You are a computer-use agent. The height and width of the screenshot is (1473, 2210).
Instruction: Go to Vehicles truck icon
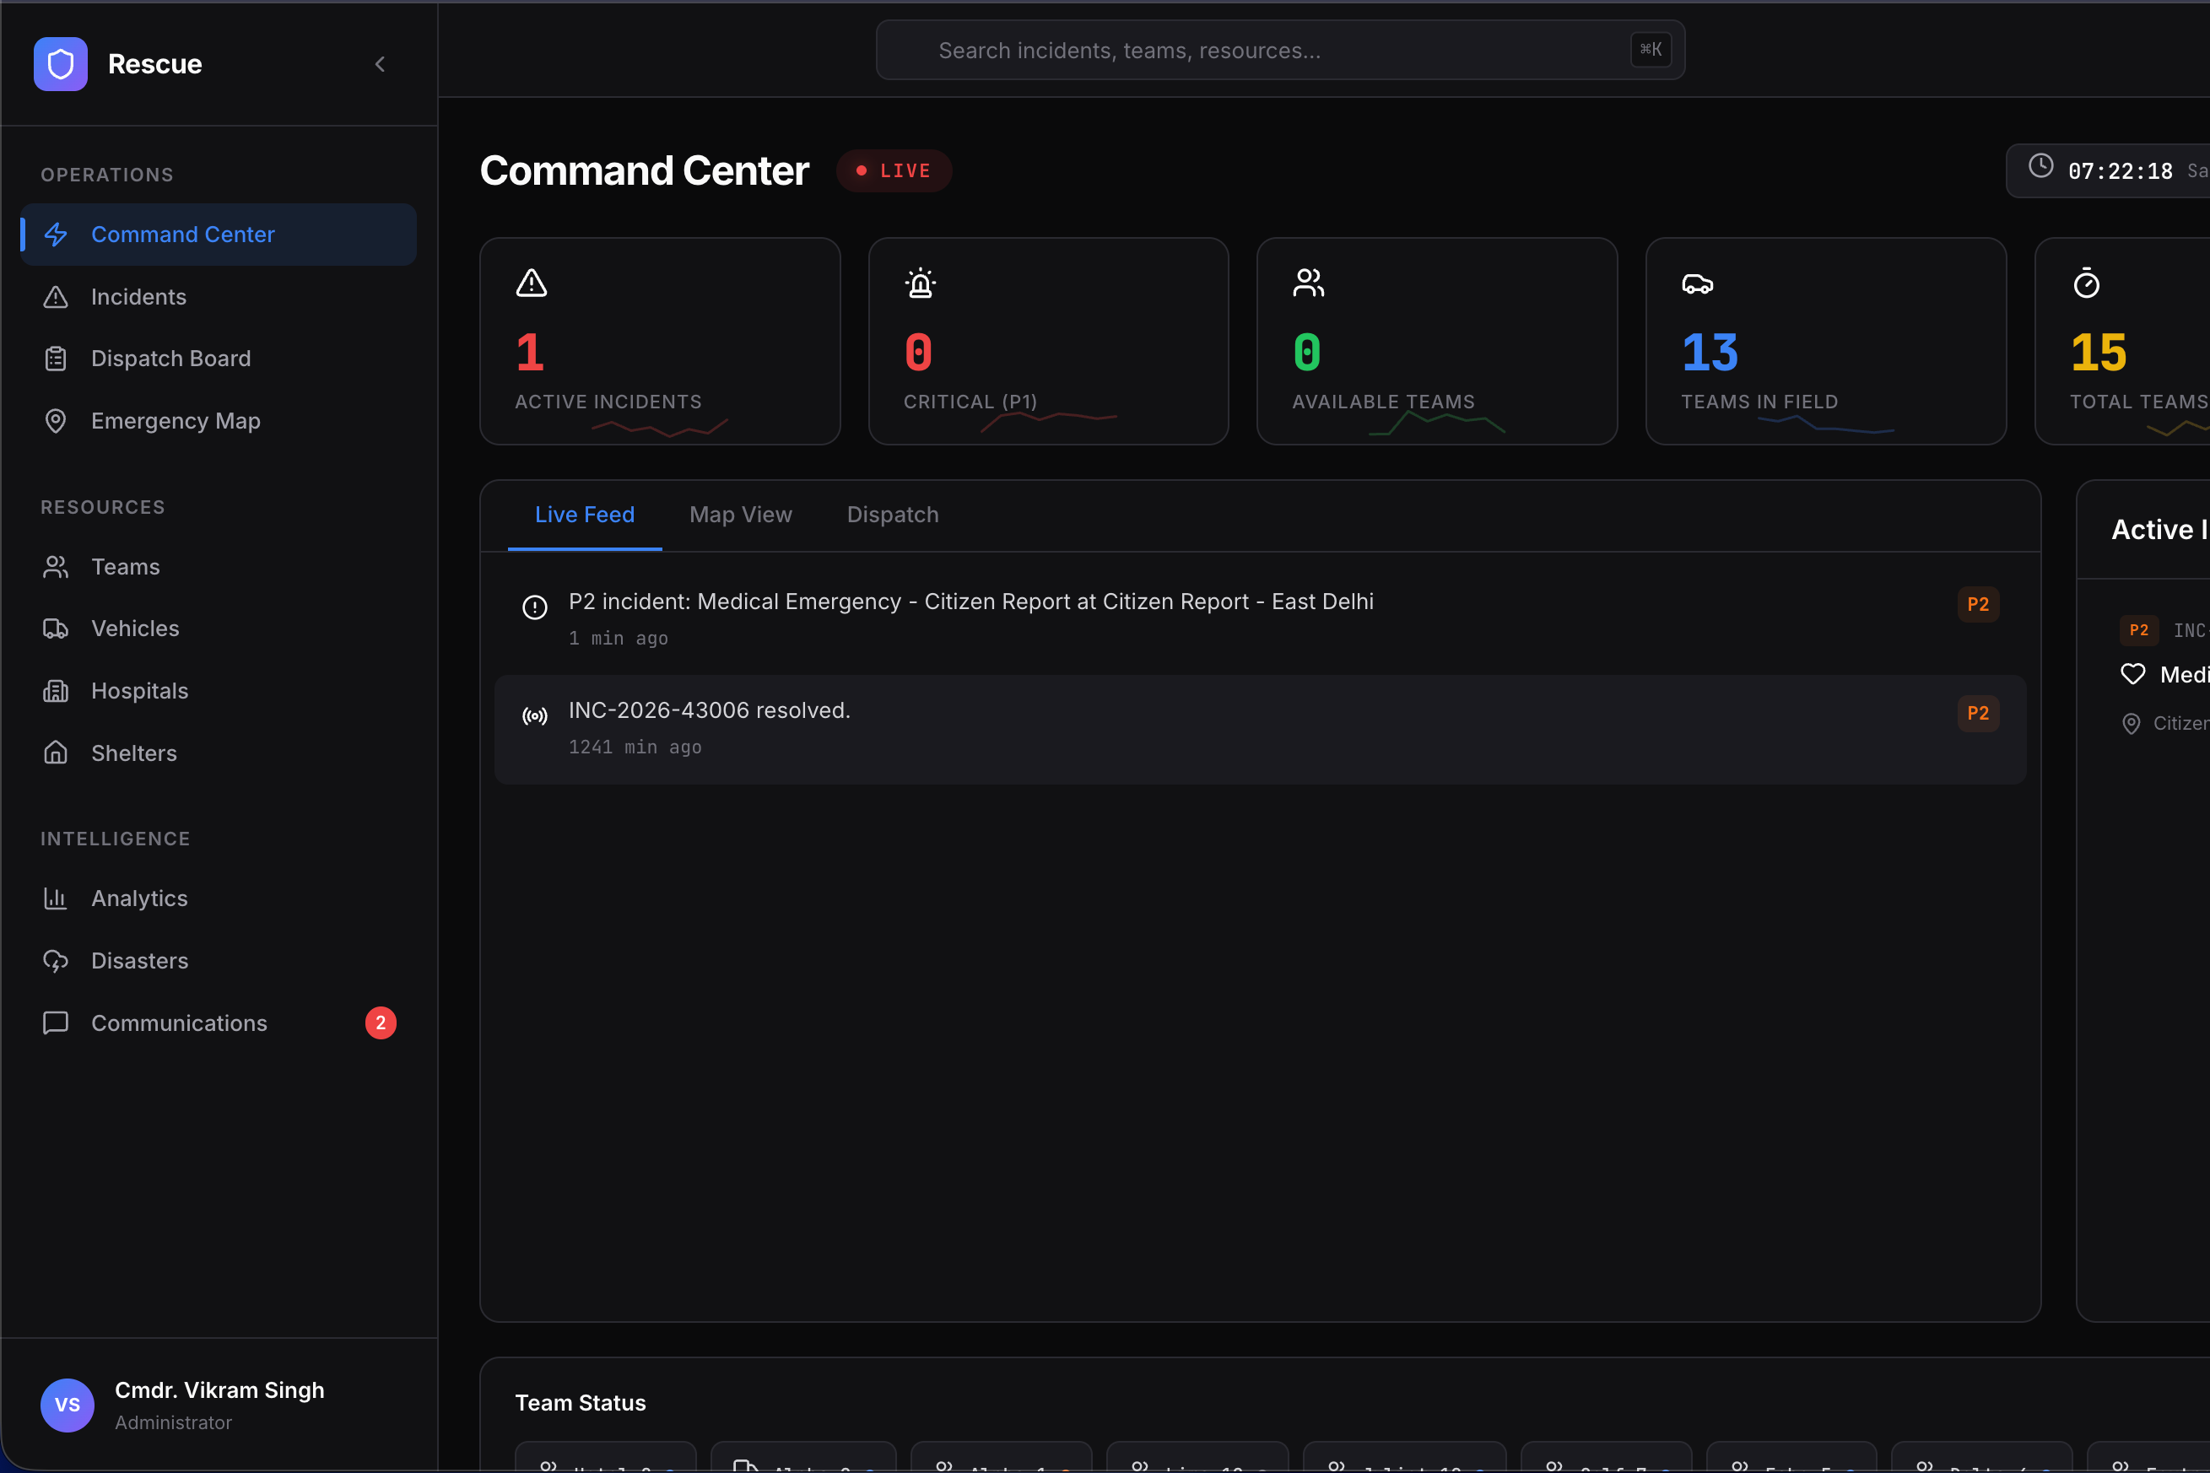[56, 629]
